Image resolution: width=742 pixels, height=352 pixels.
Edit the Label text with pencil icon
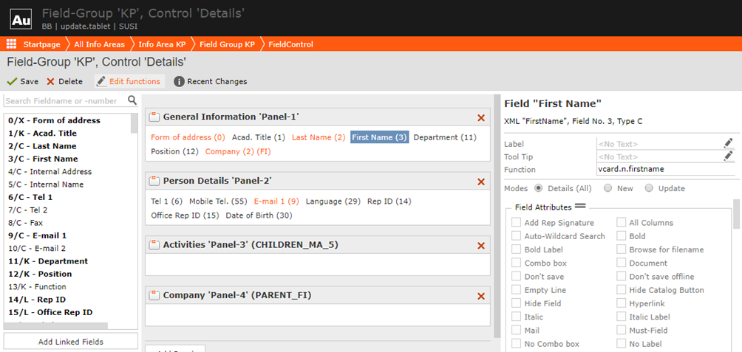point(728,143)
